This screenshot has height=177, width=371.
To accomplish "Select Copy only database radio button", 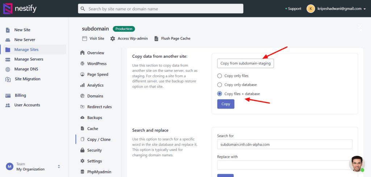I will 220,85.
